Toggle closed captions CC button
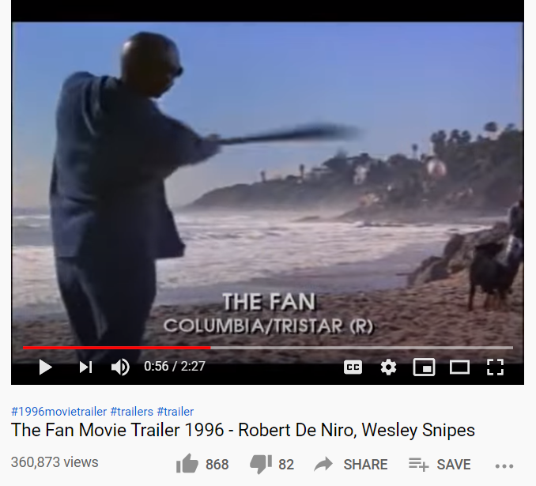This screenshot has width=536, height=486. 353,367
